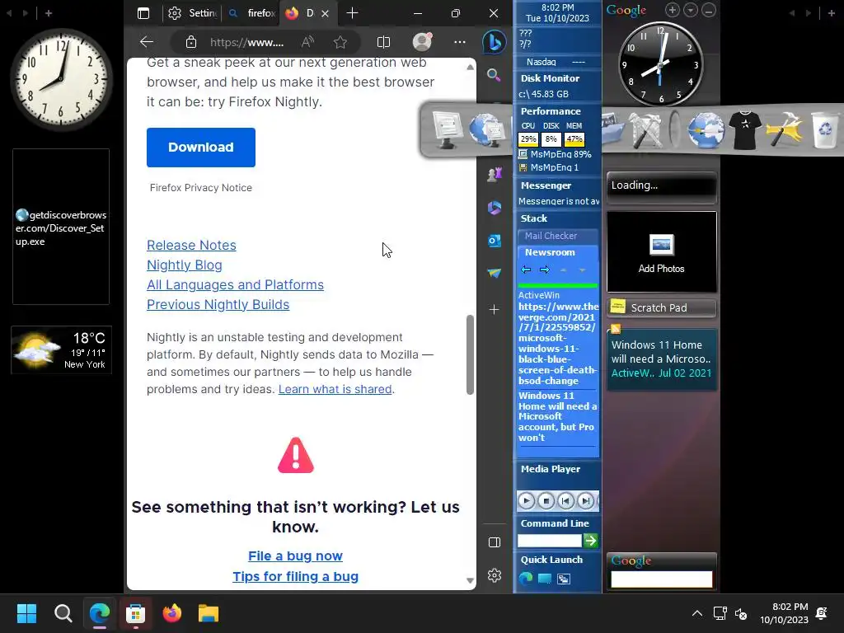Open Outlook icon in Edge sidebar

coord(495,241)
